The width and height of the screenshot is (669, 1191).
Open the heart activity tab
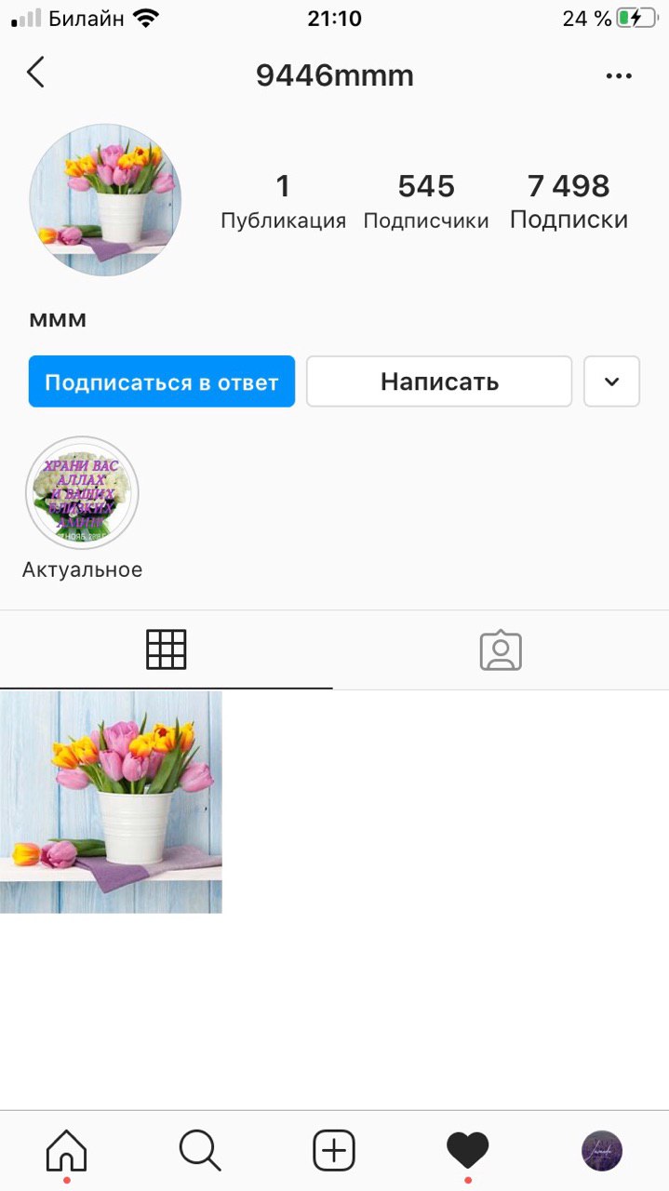(x=468, y=1151)
